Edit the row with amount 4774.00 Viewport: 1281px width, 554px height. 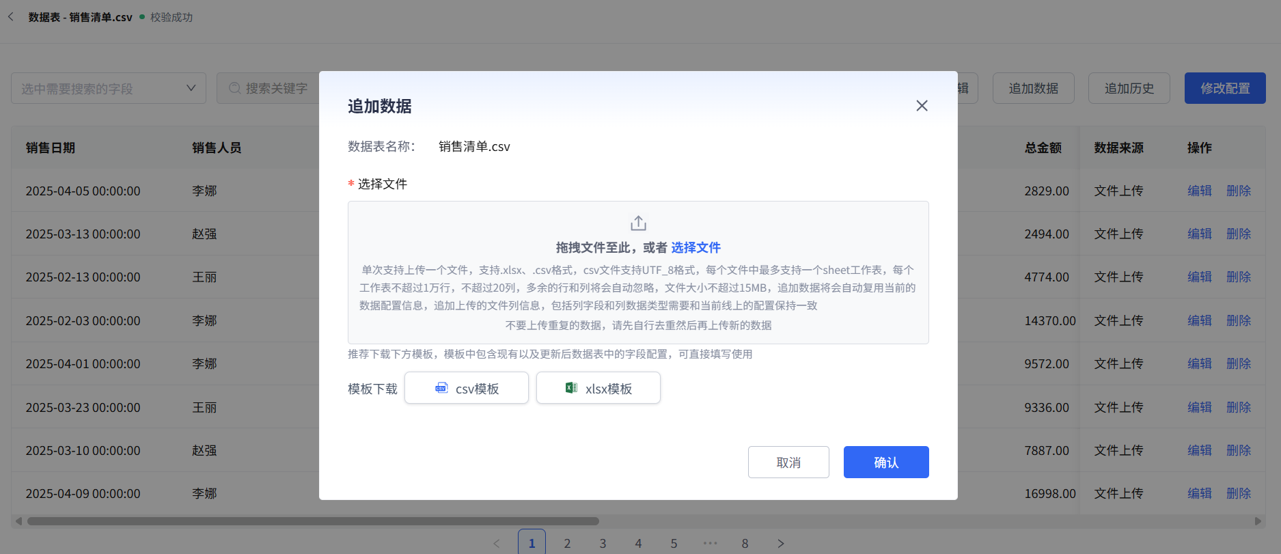point(1200,277)
